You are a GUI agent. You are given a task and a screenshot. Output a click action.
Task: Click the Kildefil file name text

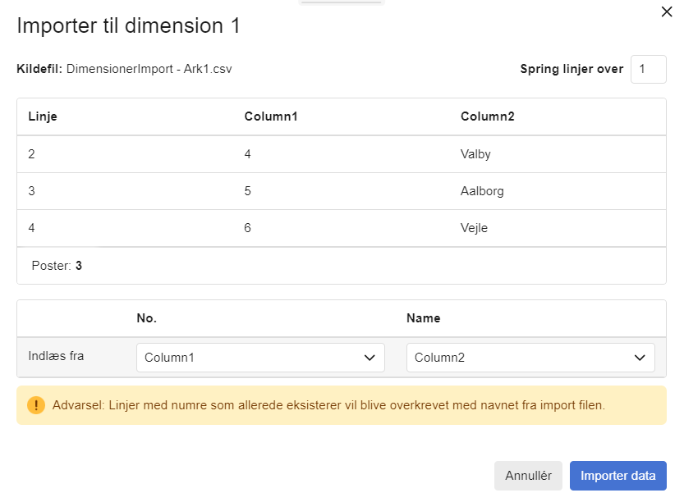pyautogui.click(x=149, y=70)
